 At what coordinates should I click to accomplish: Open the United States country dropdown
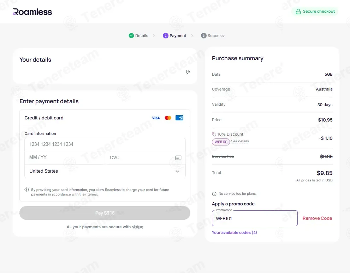pyautogui.click(x=105, y=171)
